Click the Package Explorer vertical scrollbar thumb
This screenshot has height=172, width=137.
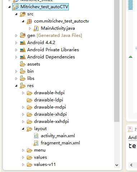pyautogui.click(x=117, y=61)
